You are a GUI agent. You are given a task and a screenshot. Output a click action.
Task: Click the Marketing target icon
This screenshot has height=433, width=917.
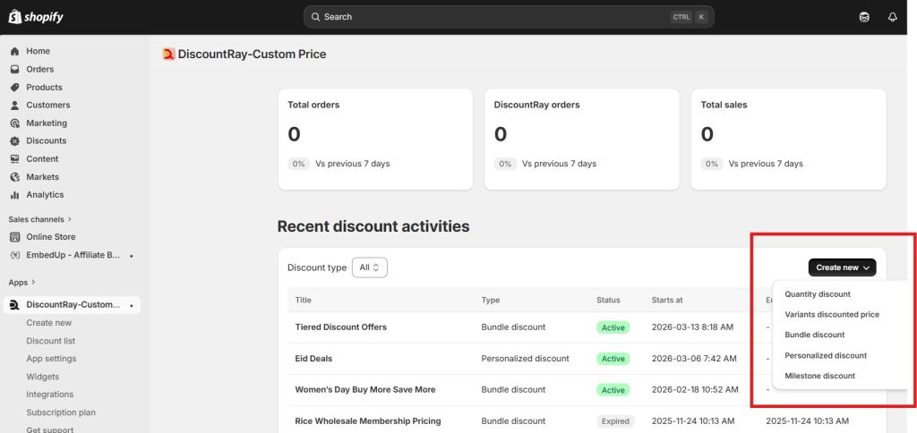pos(15,123)
